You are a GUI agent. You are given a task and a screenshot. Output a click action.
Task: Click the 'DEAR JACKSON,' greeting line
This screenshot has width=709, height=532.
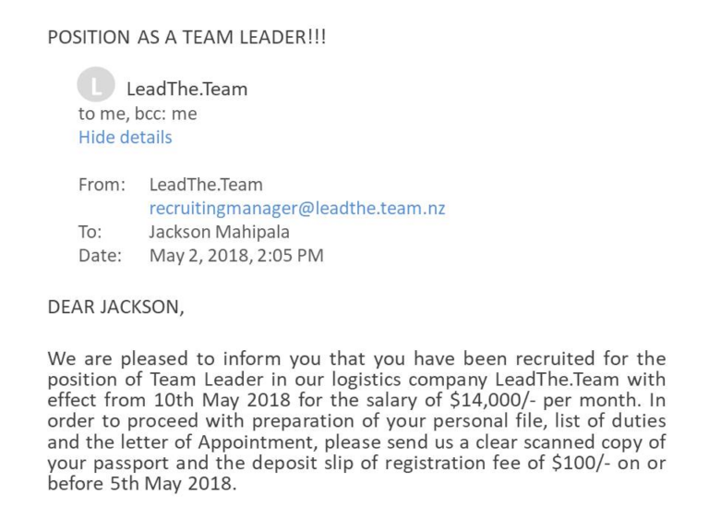(115, 308)
